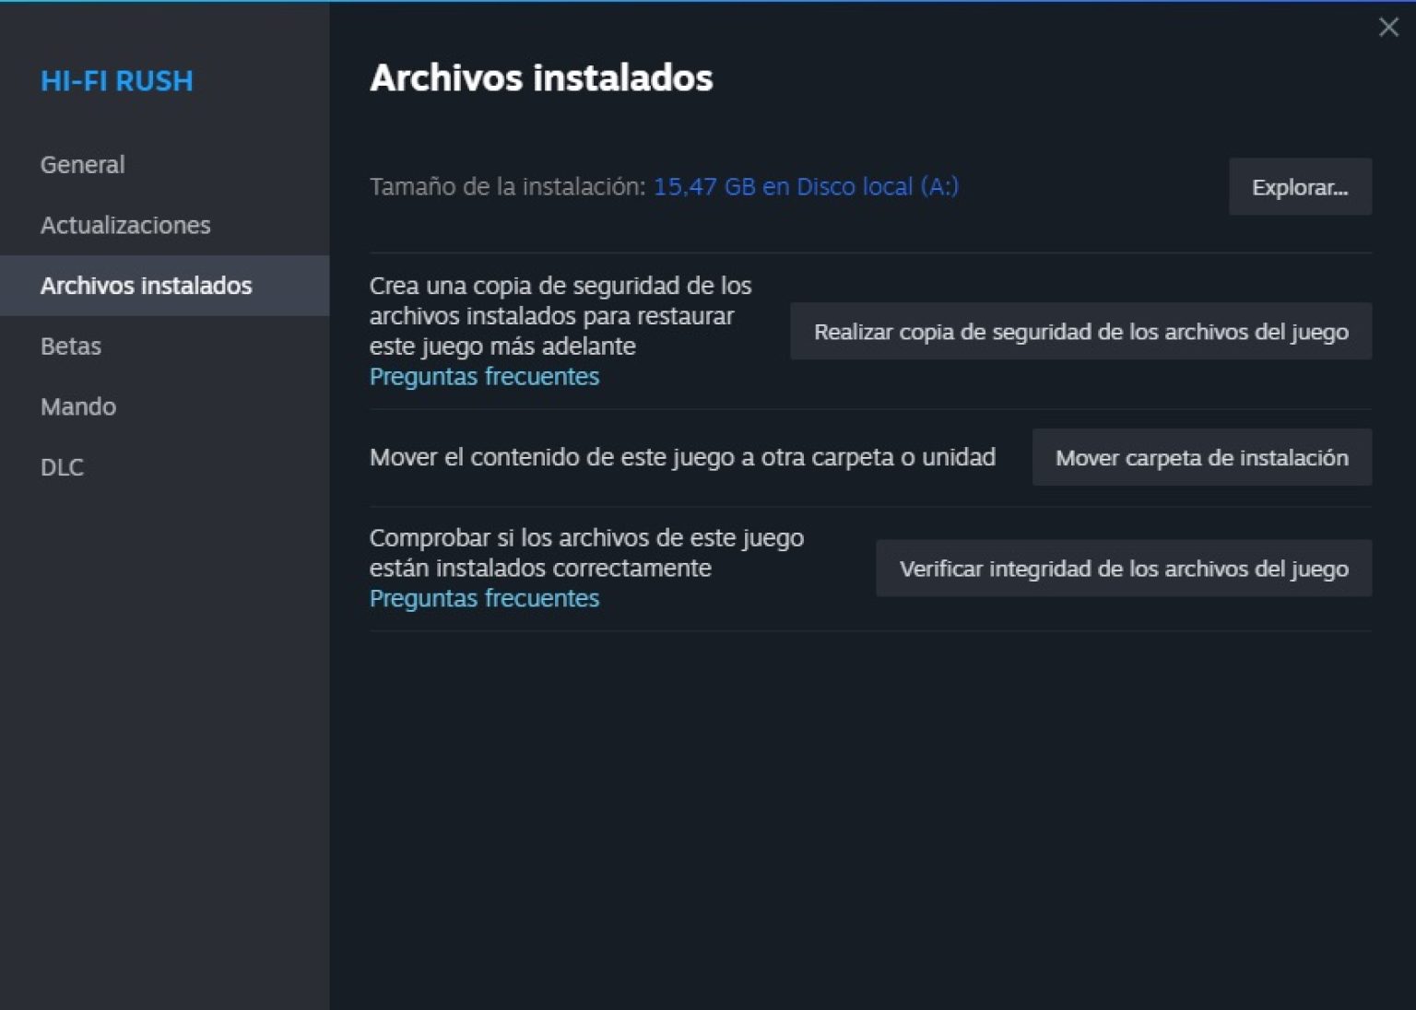Viewport: 1416px width, 1010px height.
Task: Click Explorar to browse game files
Action: click(x=1300, y=186)
